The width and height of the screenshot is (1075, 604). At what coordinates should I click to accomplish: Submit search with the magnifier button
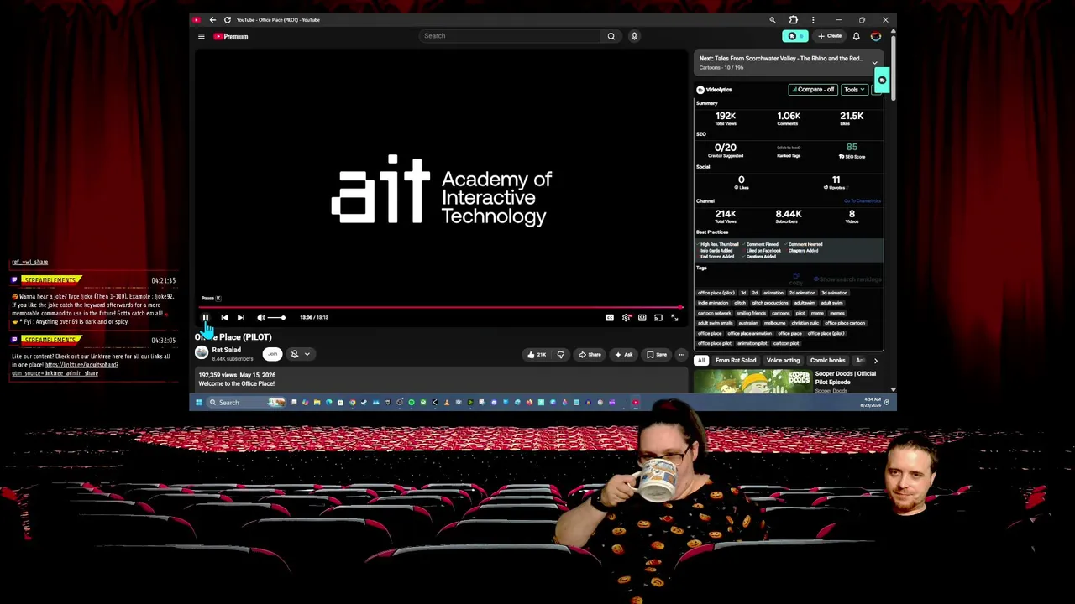(611, 36)
